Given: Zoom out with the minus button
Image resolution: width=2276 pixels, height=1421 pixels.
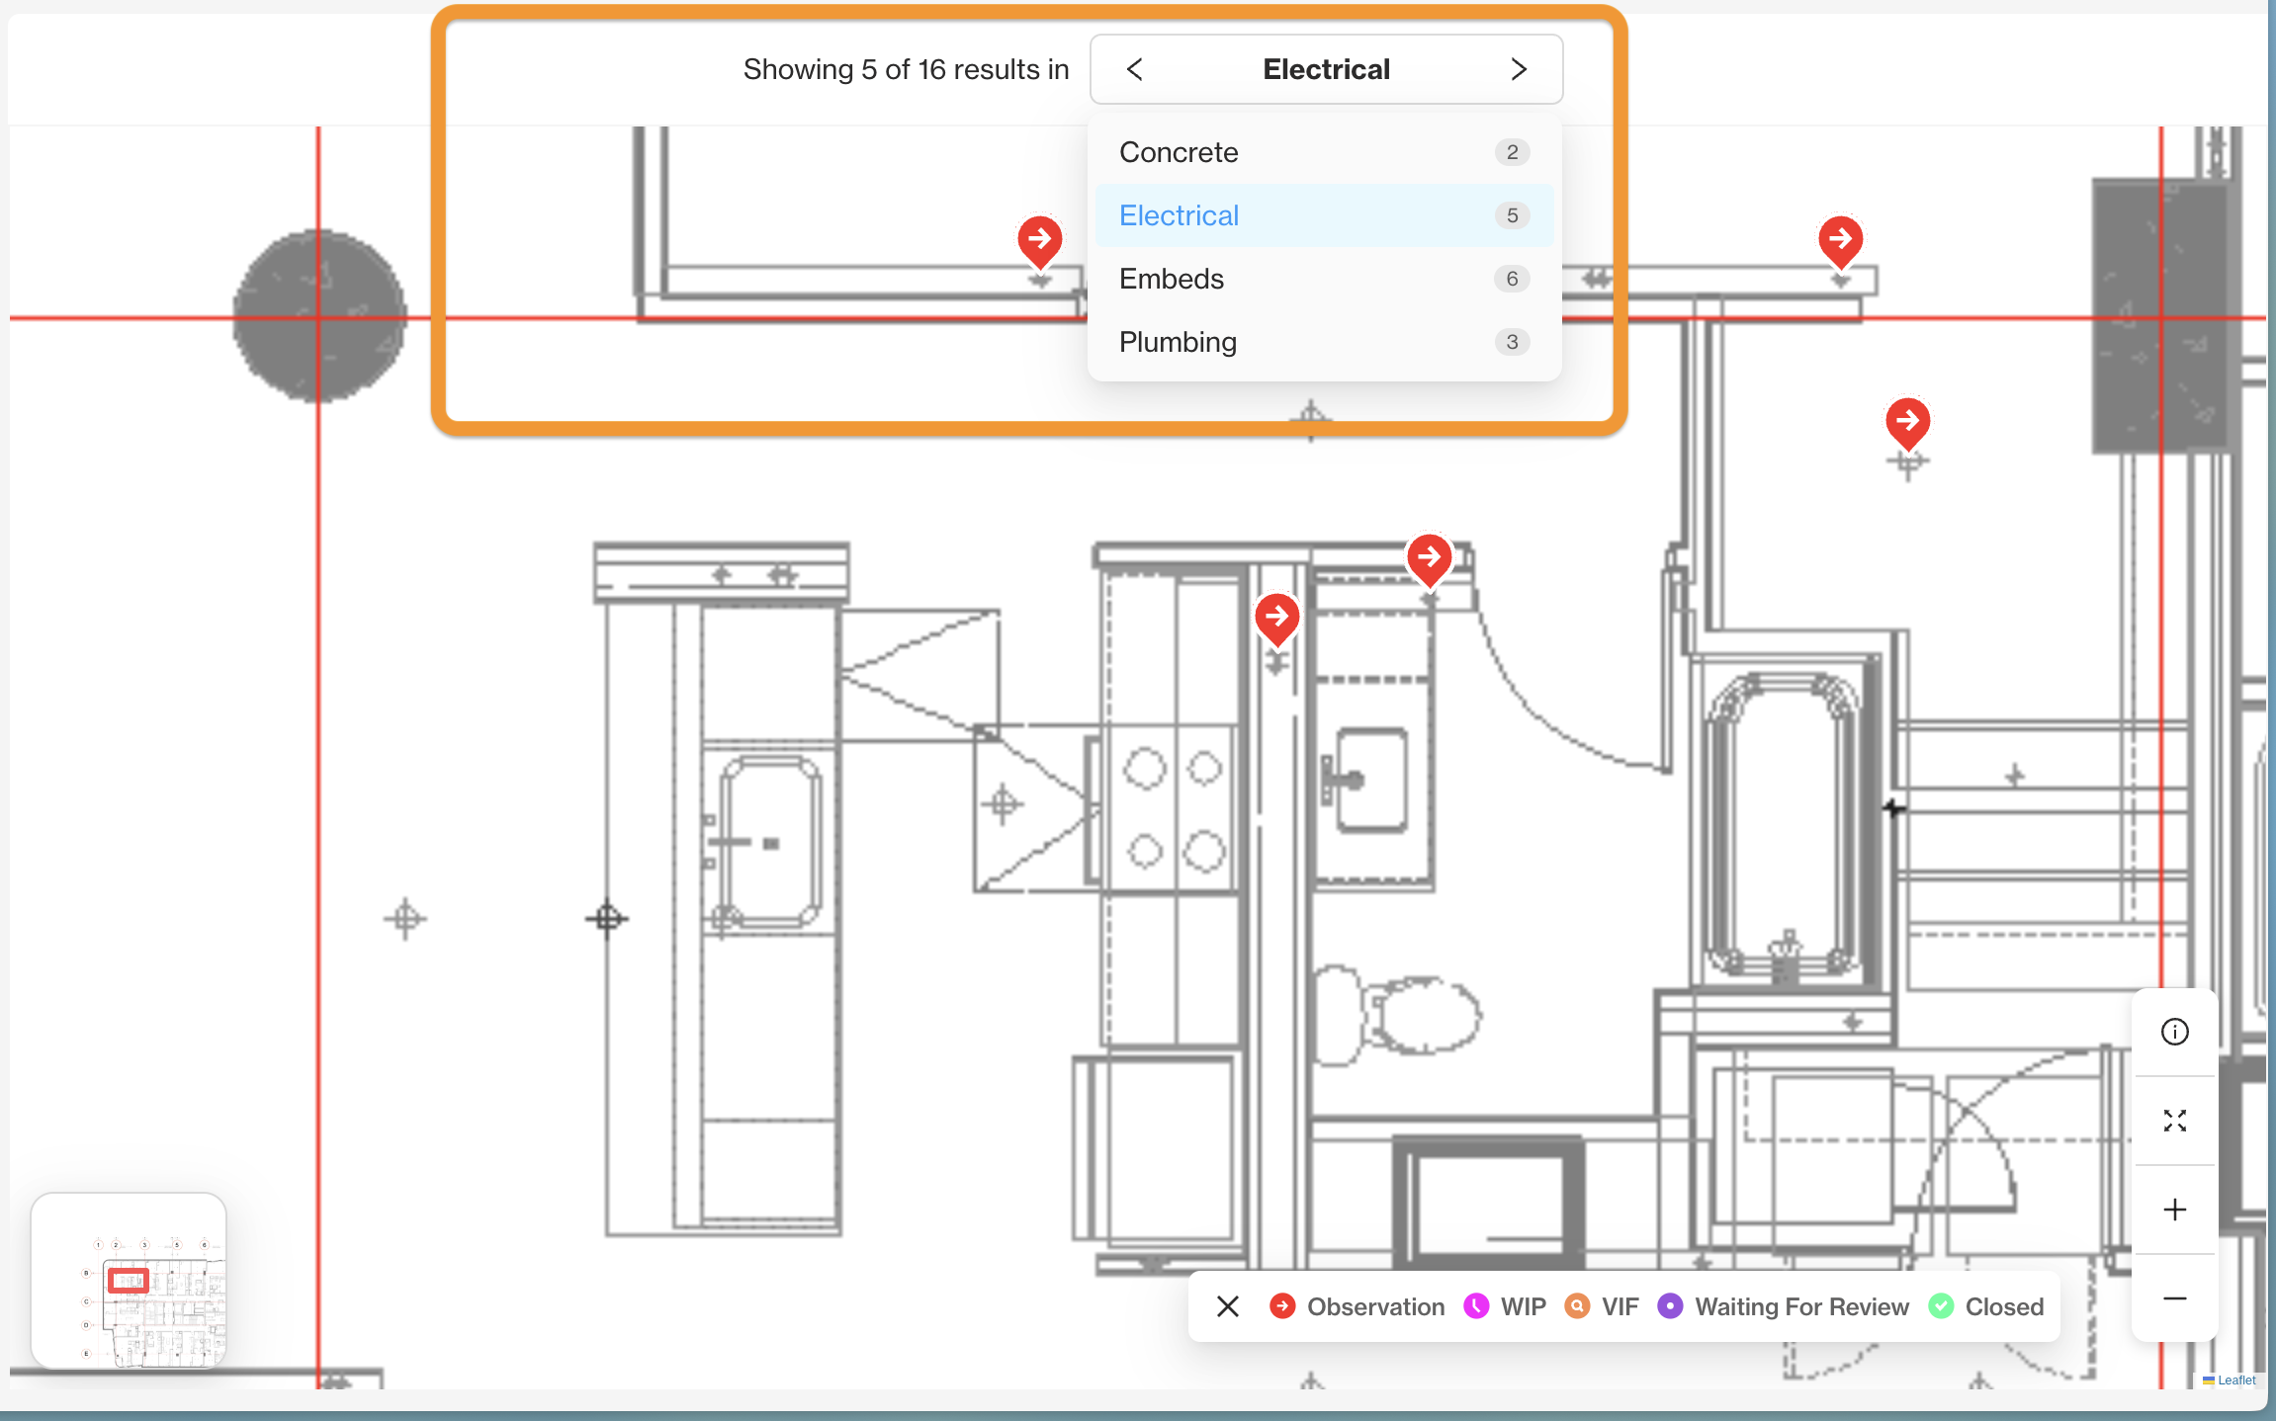Looking at the screenshot, I should point(2174,1298).
